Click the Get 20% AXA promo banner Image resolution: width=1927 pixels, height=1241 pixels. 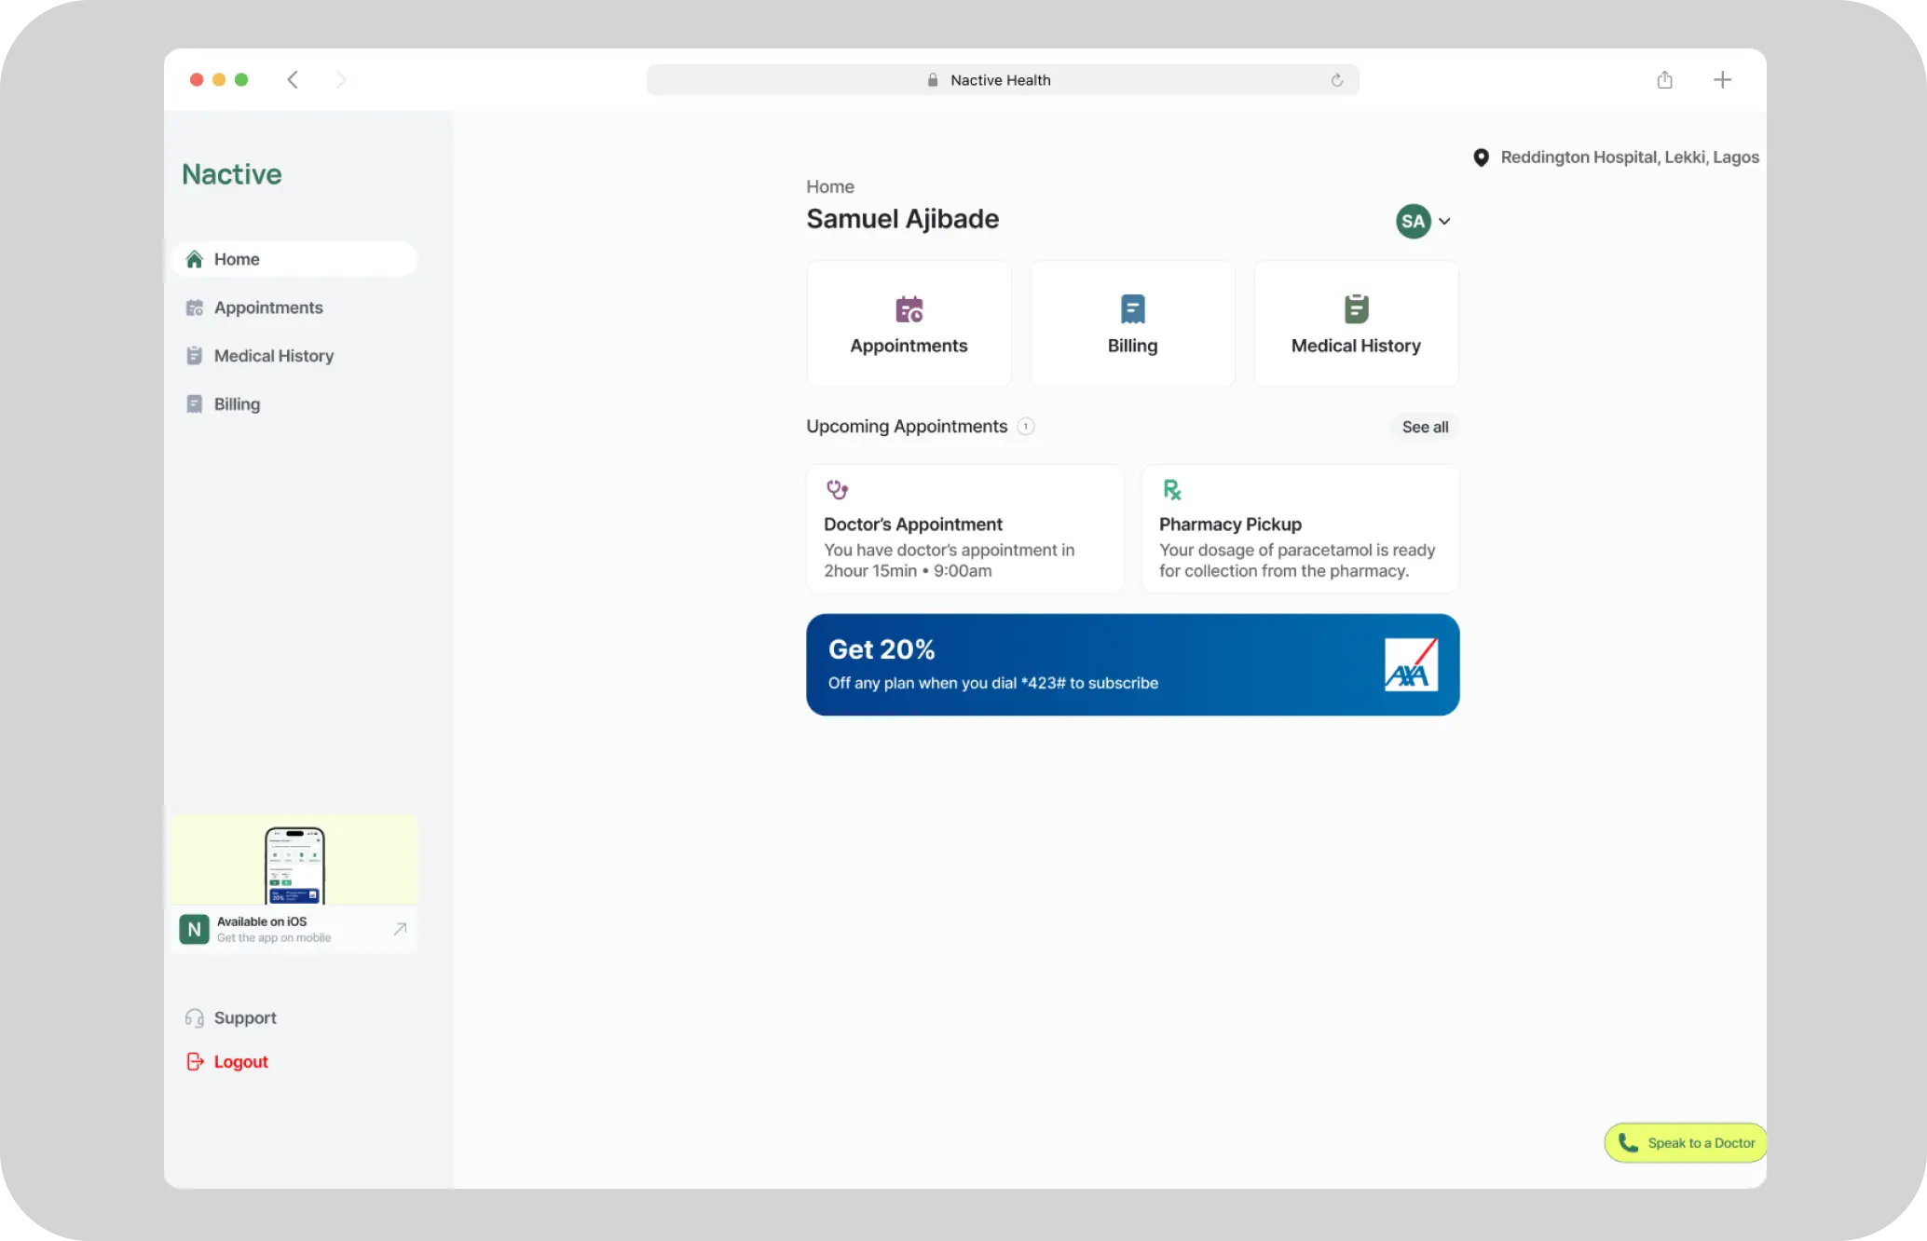point(1132,664)
